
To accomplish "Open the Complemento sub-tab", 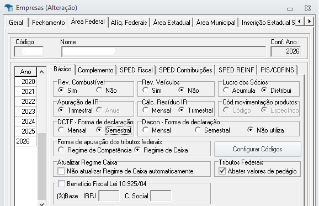I will 95,70.
